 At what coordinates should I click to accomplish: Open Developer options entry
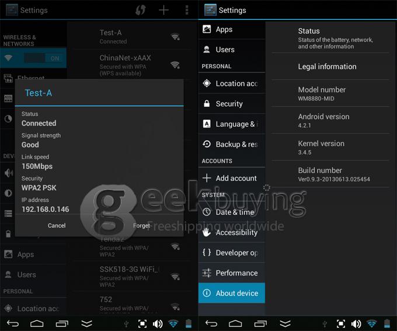pyautogui.click(x=236, y=253)
